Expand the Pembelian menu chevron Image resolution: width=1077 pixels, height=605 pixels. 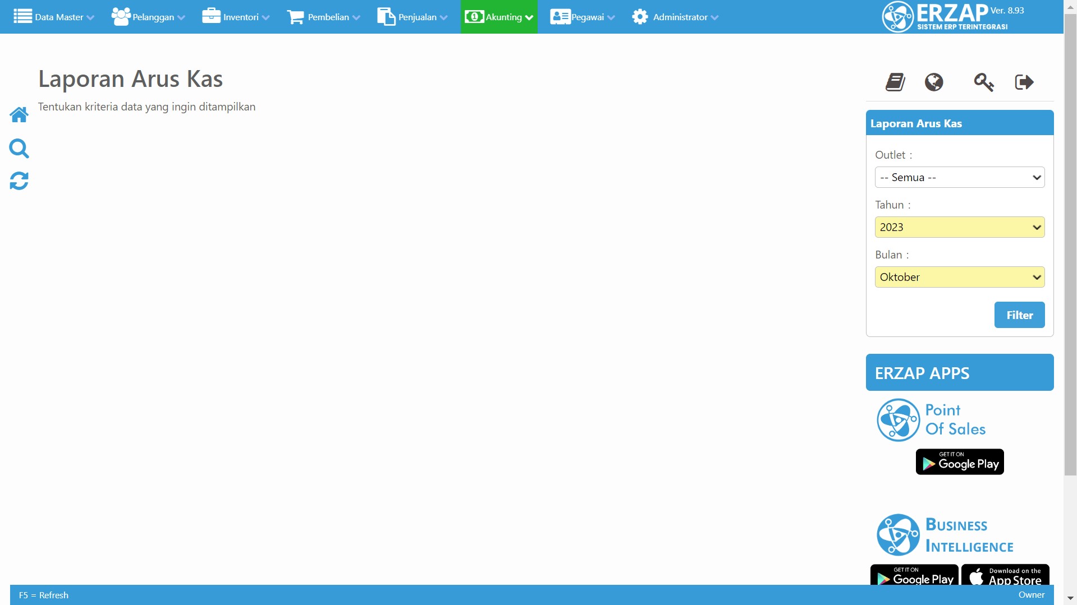pos(356,18)
